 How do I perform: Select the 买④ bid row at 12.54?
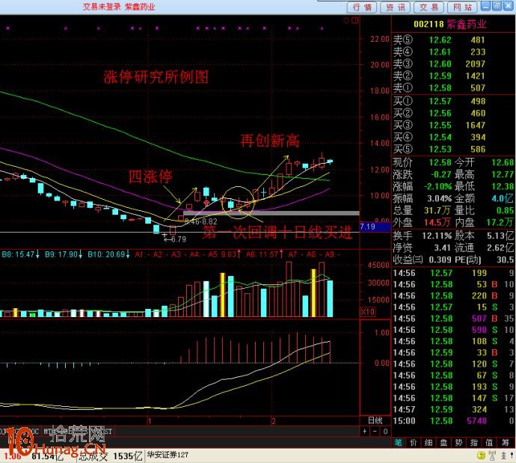(453, 137)
